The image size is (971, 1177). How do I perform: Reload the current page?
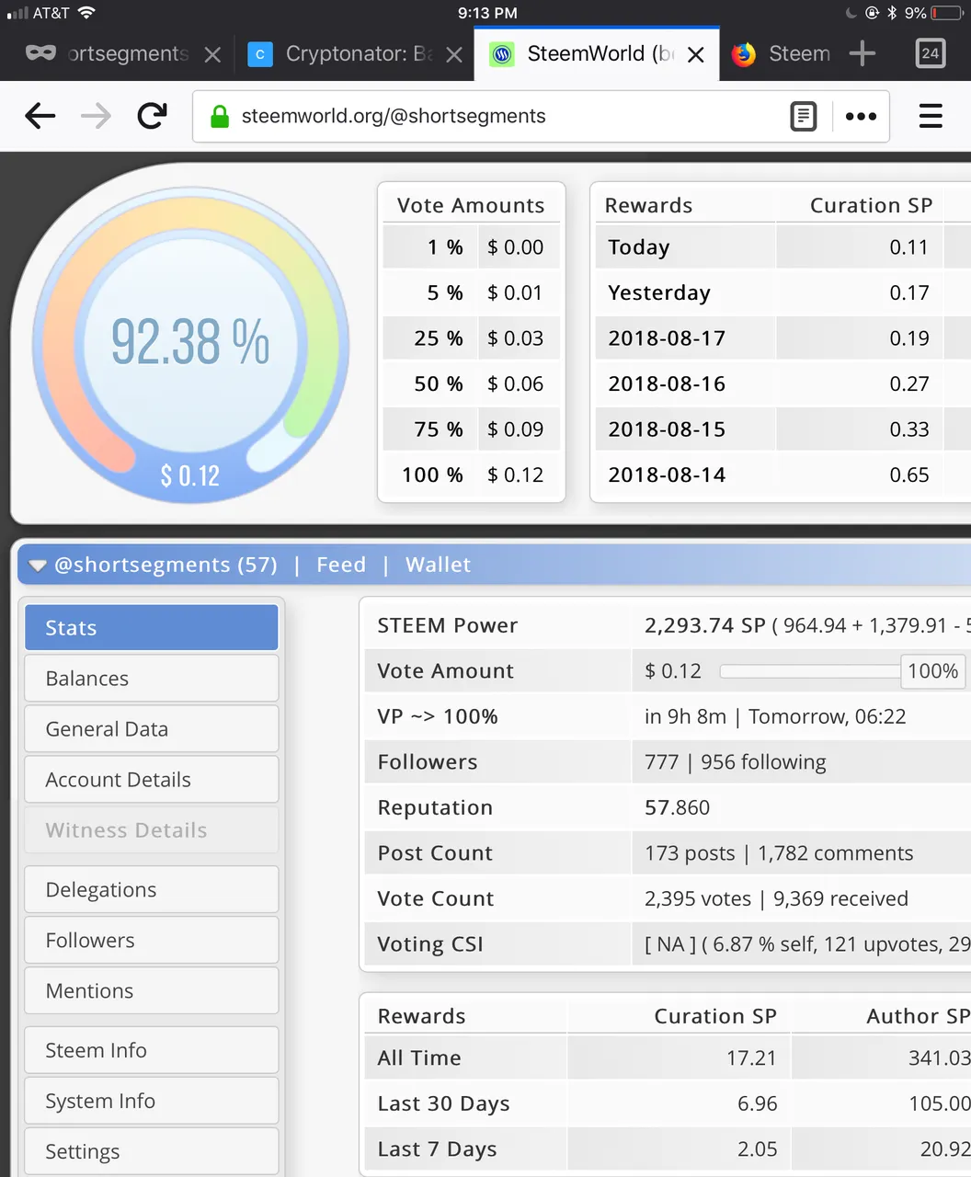(152, 116)
